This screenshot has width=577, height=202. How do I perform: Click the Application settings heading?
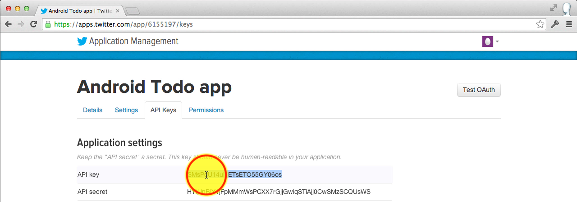(119, 143)
